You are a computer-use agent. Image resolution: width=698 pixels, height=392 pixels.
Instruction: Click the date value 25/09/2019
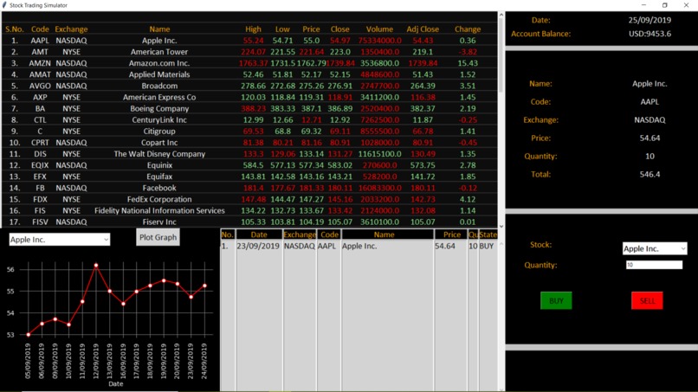click(650, 20)
